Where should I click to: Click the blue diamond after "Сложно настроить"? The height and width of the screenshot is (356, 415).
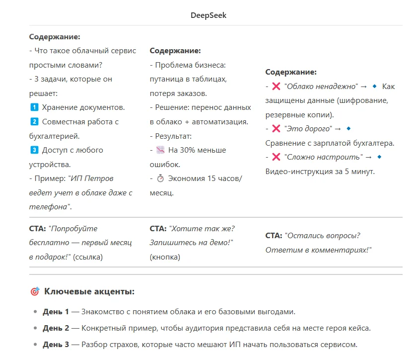379,157
